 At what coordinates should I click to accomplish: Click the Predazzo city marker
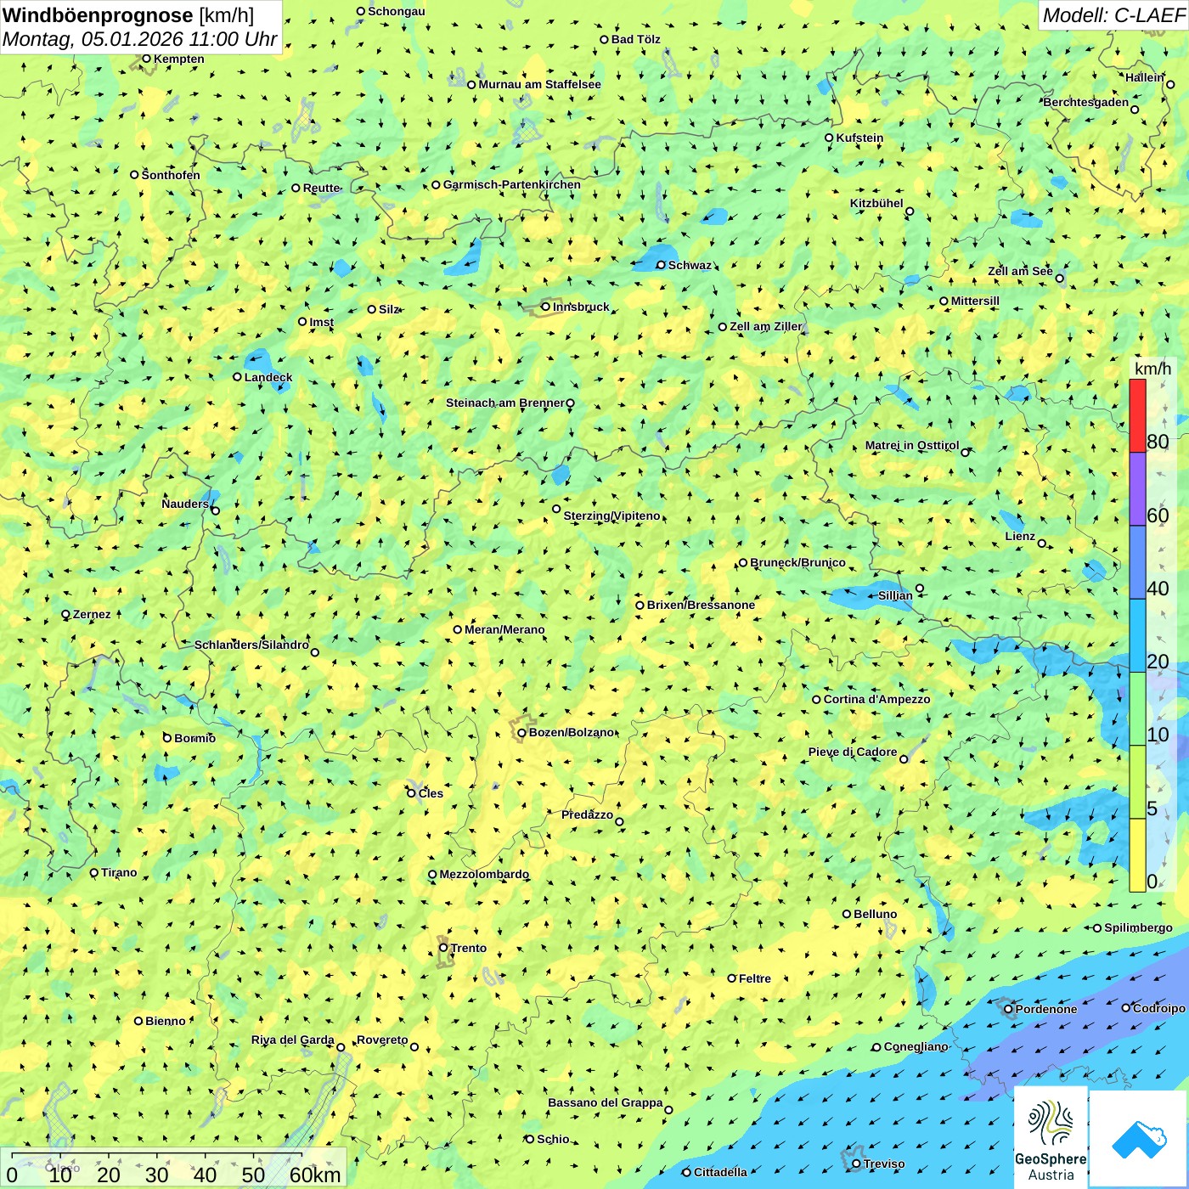tap(619, 821)
